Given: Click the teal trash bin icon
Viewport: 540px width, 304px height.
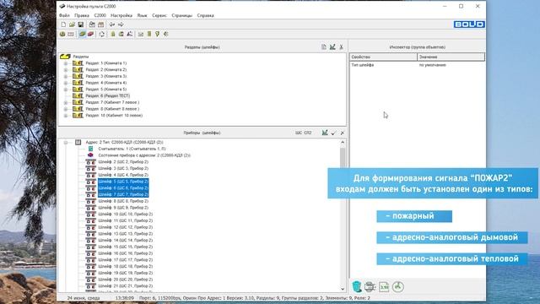Looking at the screenshot, I should (x=357, y=287).
